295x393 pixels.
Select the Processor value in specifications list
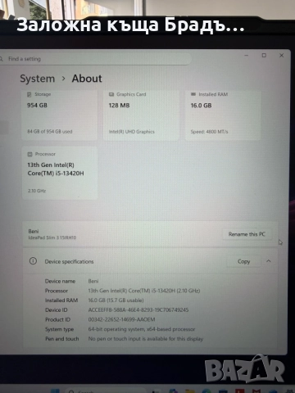click(144, 291)
